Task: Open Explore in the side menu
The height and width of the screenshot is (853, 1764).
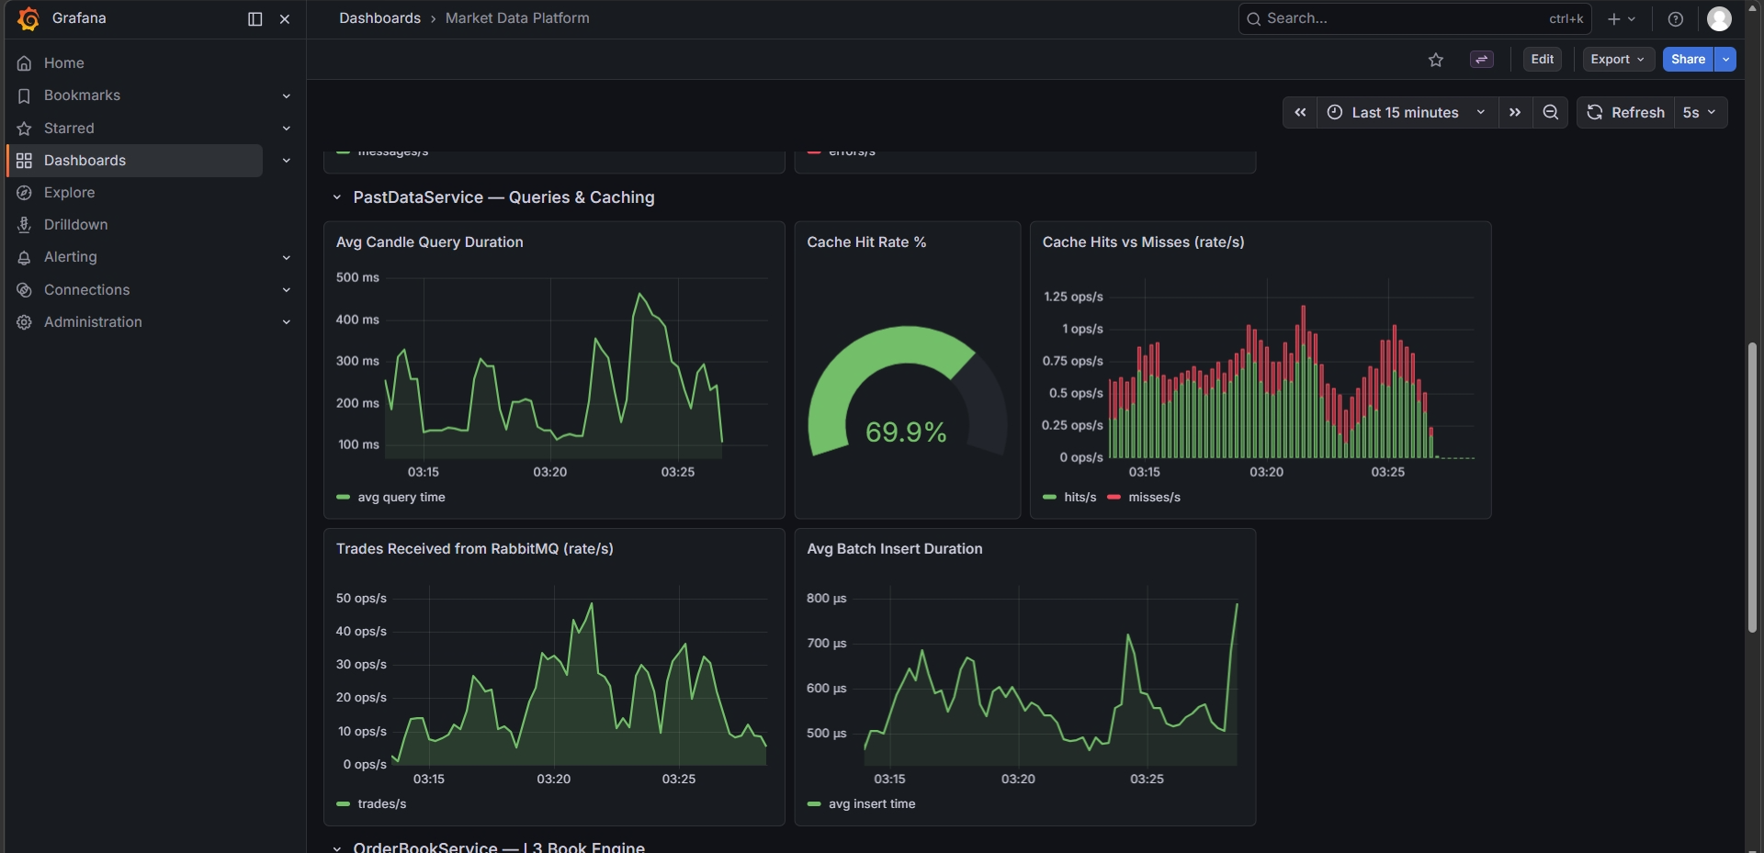Action: 69,193
